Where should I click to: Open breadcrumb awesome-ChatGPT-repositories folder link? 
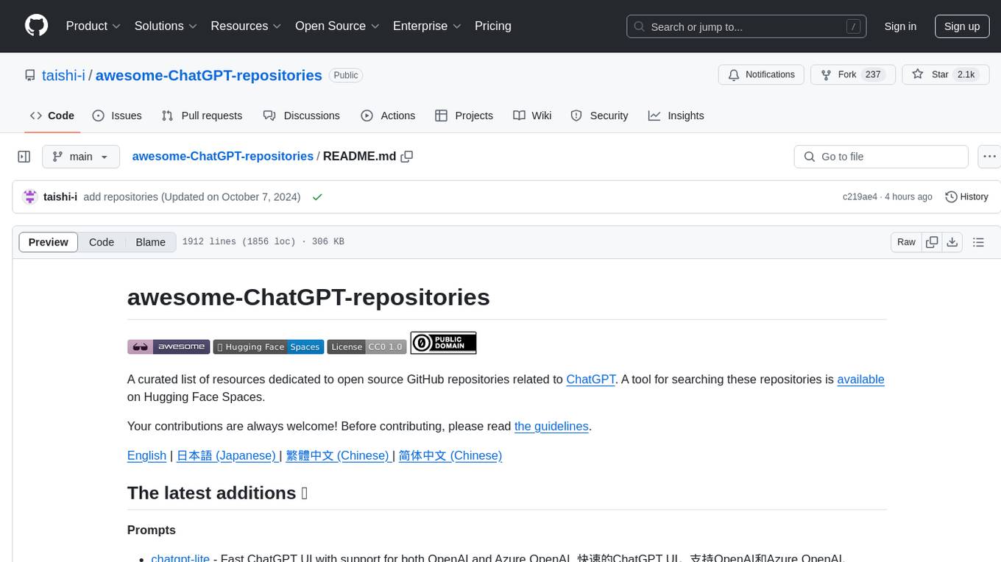pos(222,157)
